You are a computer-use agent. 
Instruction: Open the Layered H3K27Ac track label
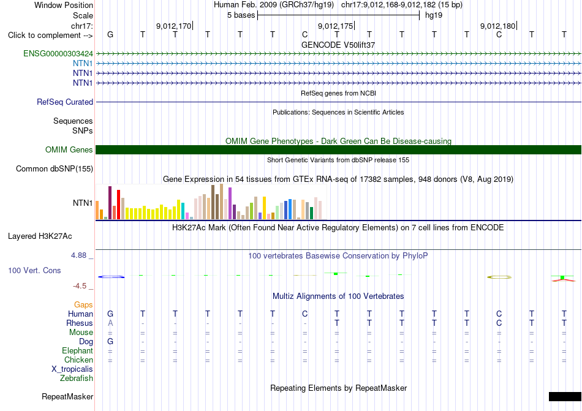(x=40, y=236)
